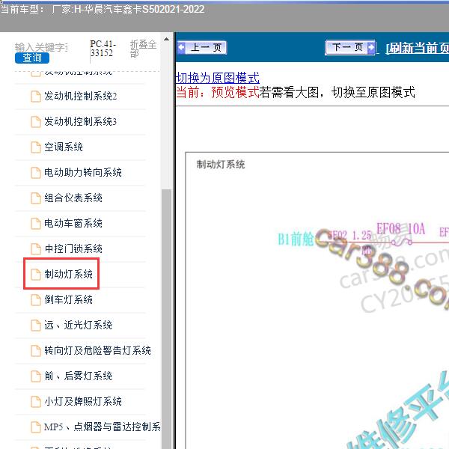Click the 折叠全部 collapse all link
449x449 pixels.
[x=143, y=49]
